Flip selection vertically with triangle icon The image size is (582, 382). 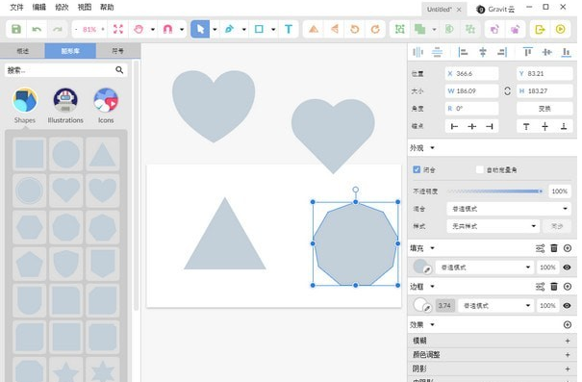pyautogui.click(x=314, y=29)
